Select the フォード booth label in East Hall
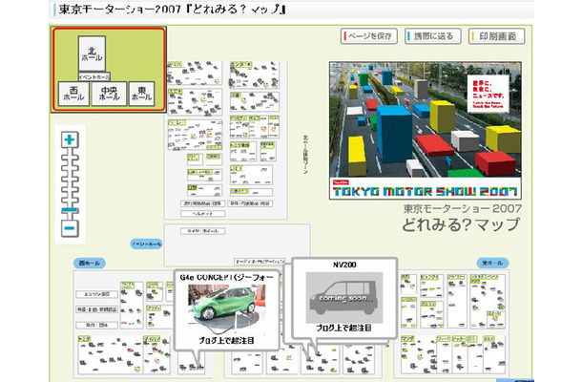This screenshot has height=382, width=582. pos(444,339)
